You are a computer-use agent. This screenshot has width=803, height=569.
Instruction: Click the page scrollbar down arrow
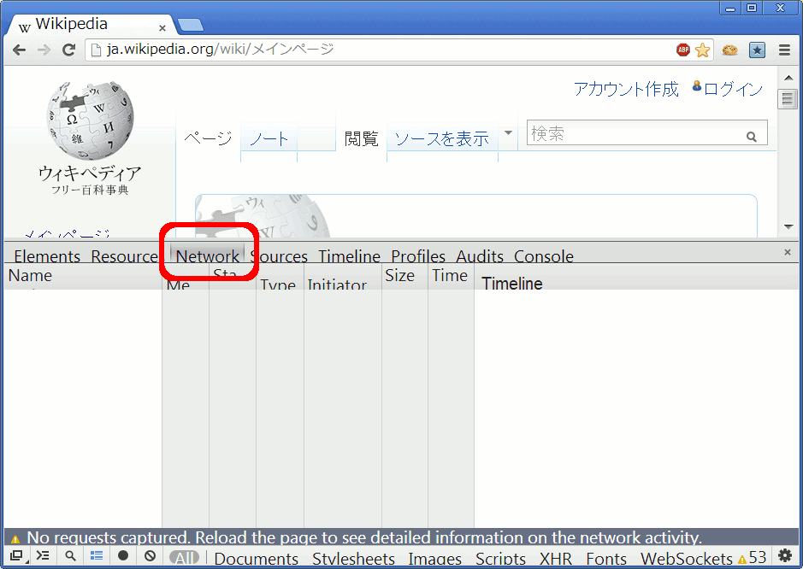[x=788, y=226]
